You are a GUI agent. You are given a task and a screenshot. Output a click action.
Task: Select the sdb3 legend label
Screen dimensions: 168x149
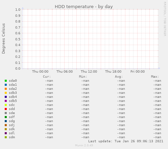pos(13,93)
